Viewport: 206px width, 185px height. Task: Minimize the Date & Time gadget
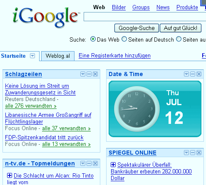tap(193, 74)
